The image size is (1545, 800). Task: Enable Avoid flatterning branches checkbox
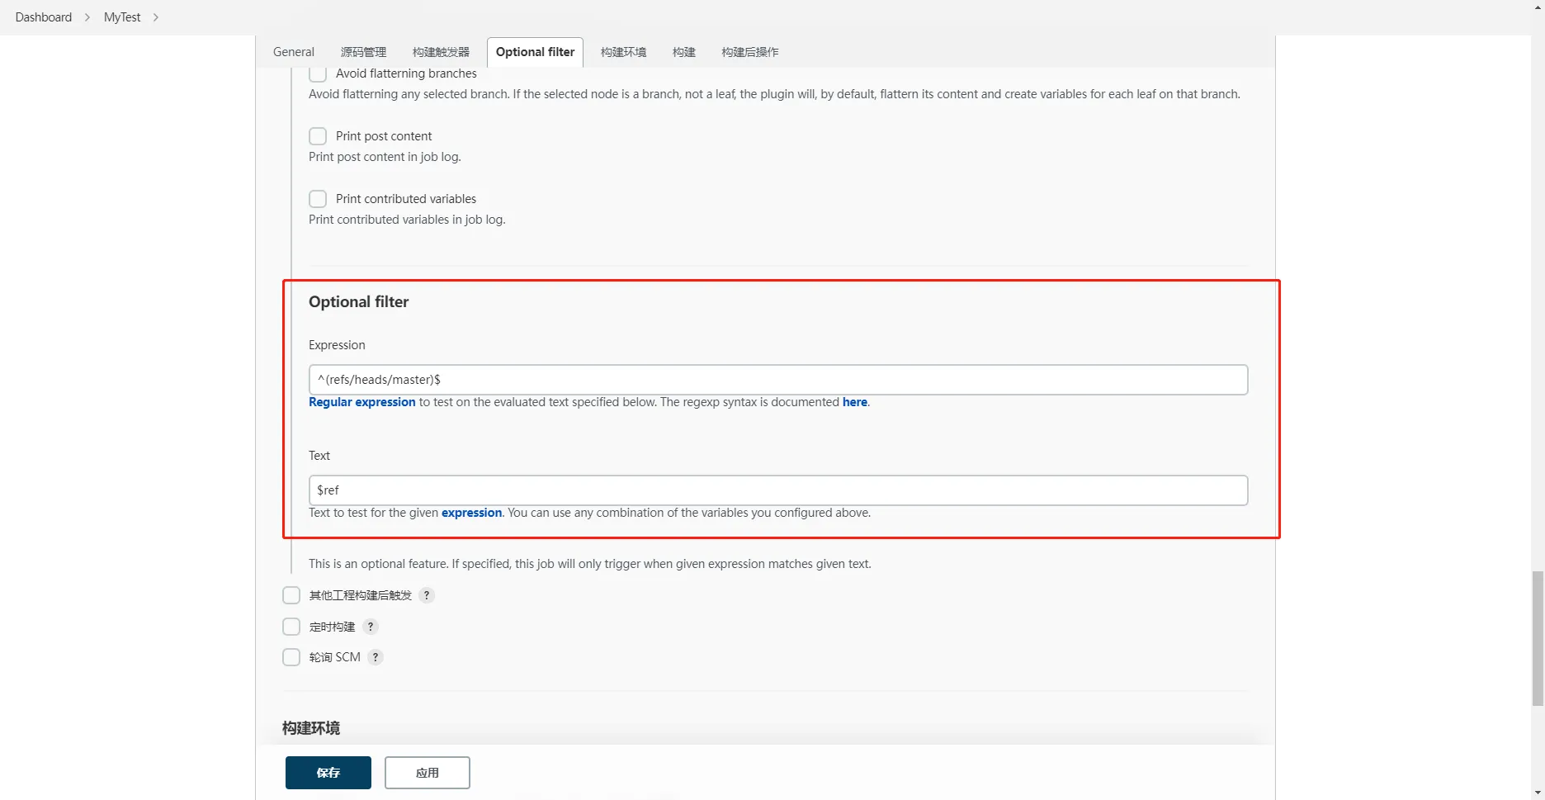click(x=318, y=73)
